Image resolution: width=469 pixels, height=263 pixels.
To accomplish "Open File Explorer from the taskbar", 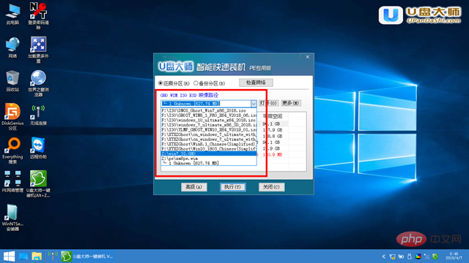I will pos(37,256).
